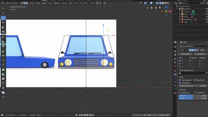Toggle the Відсікання clipping checkbox

[195, 80]
